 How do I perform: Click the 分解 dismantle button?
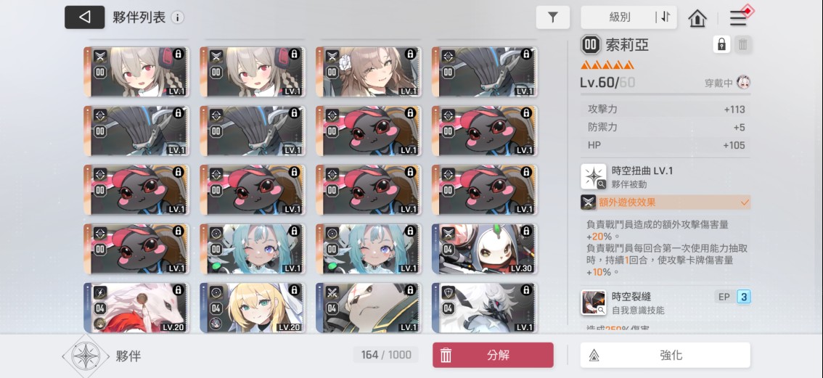coord(493,355)
